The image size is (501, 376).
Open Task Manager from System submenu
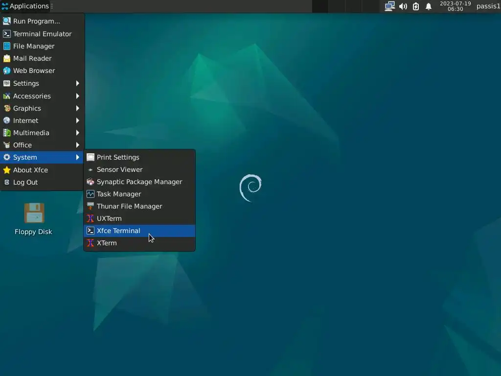click(139, 194)
